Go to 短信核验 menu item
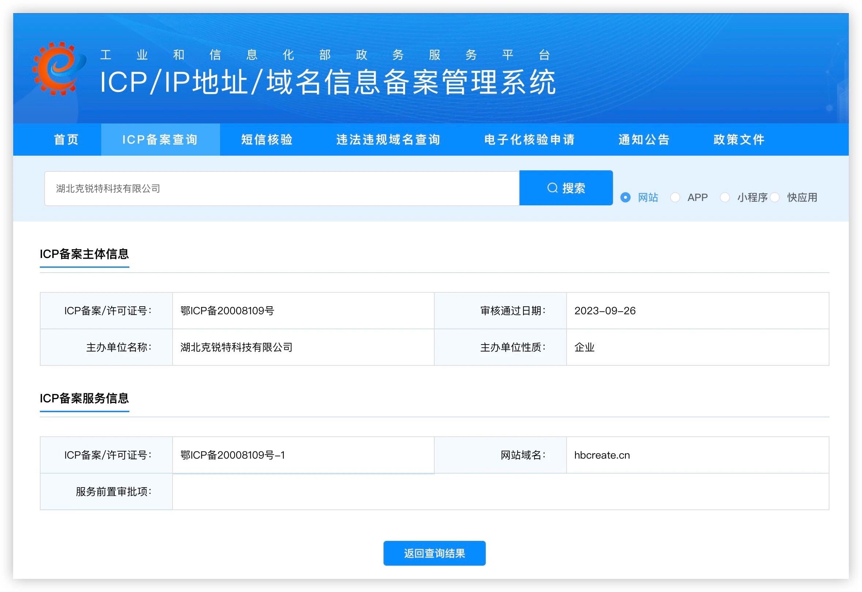 tap(267, 140)
